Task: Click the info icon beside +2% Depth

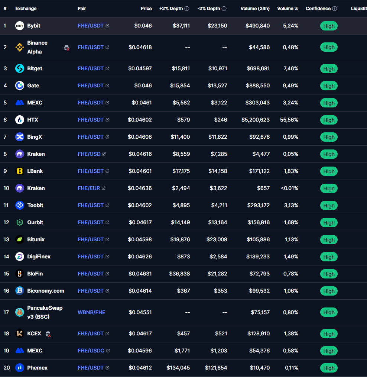Action: tap(187, 9)
